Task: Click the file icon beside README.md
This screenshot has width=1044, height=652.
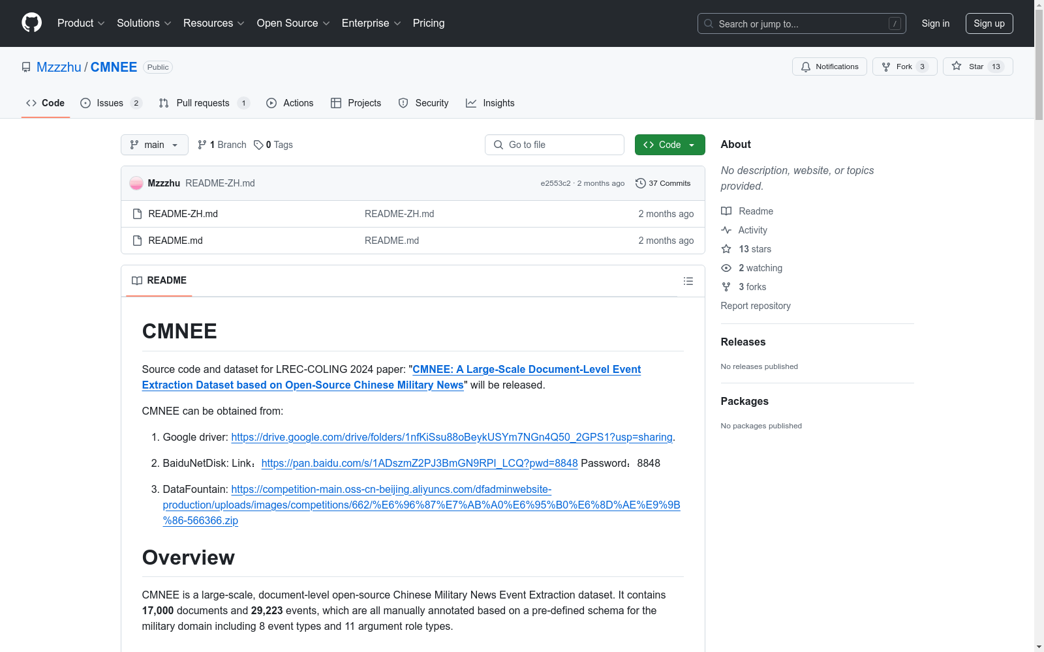Action: (x=137, y=241)
